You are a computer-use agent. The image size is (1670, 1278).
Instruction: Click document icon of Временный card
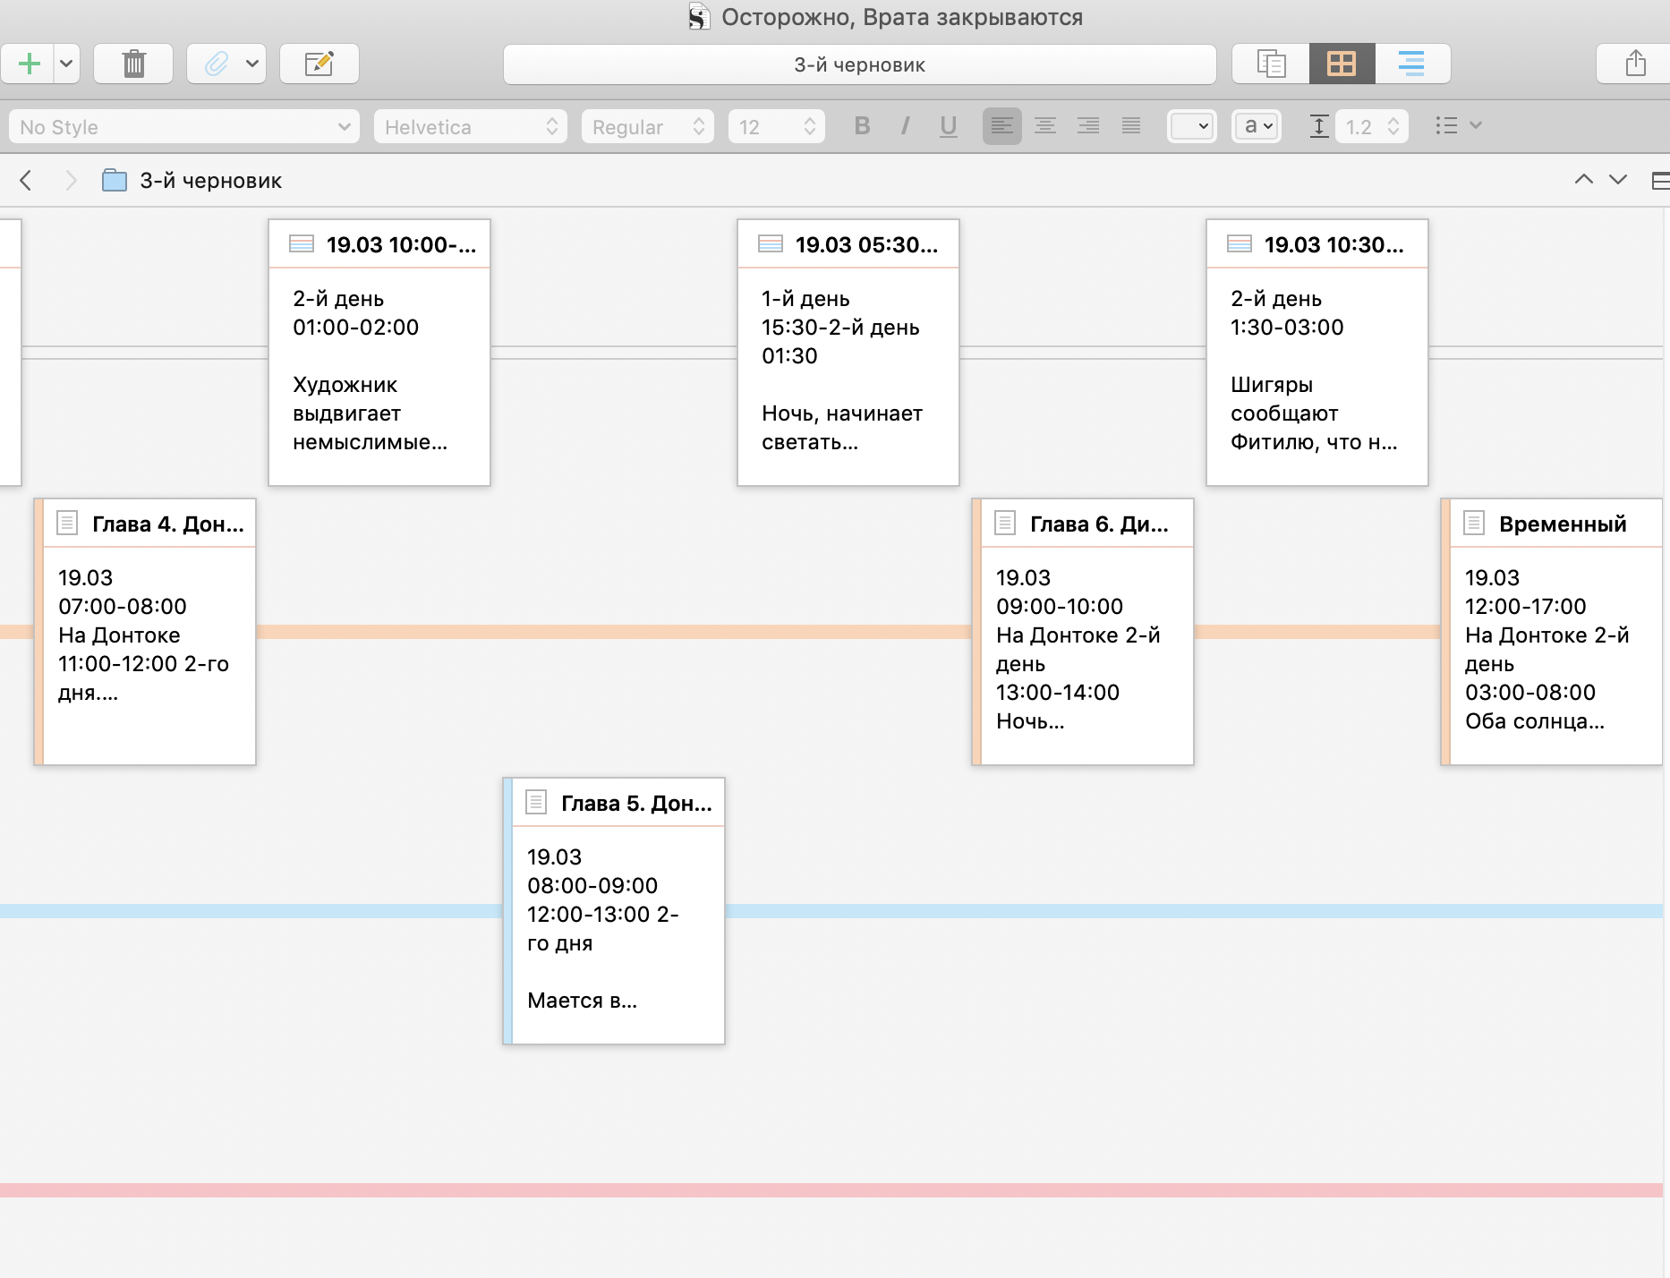(1474, 523)
